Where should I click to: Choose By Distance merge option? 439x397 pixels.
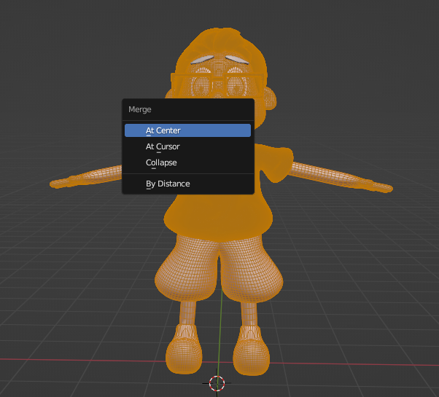[187, 184]
